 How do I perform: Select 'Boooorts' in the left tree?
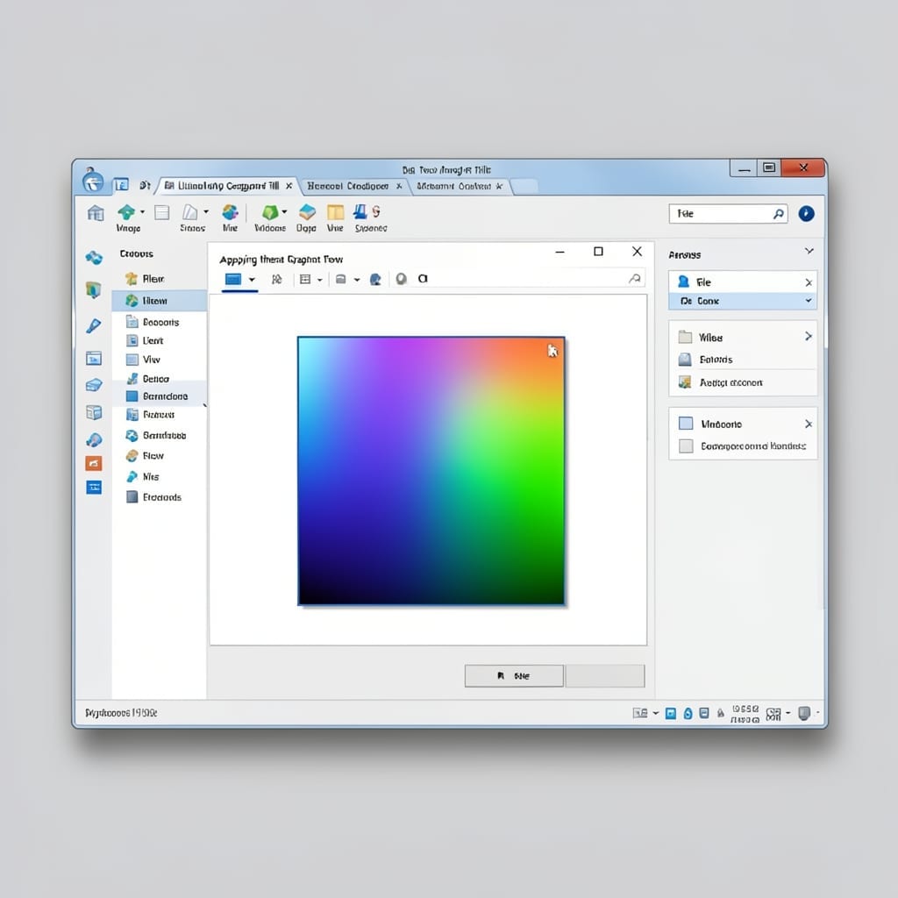pos(160,323)
